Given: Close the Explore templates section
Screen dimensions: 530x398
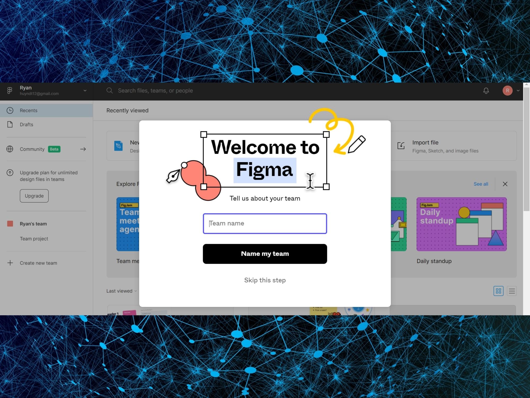Looking at the screenshot, I should pyautogui.click(x=505, y=184).
